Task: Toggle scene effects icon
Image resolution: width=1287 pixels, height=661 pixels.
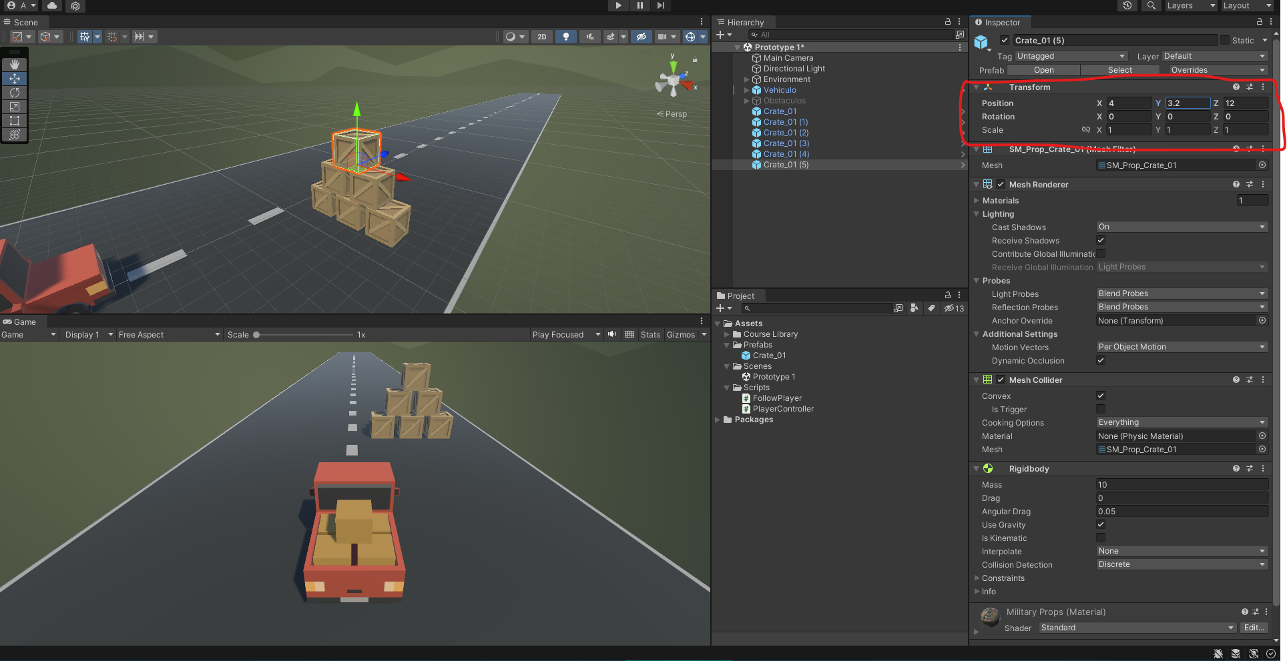Action: pyautogui.click(x=611, y=37)
